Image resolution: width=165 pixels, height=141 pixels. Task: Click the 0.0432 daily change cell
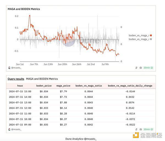130,97
